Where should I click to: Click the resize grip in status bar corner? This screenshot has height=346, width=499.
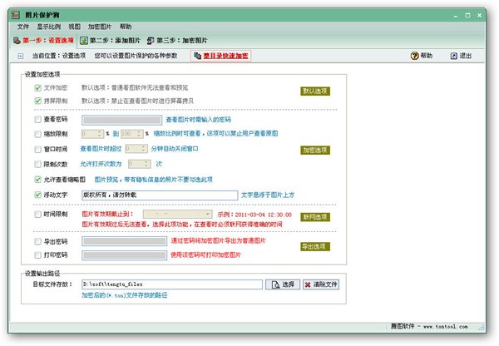pos(482,327)
